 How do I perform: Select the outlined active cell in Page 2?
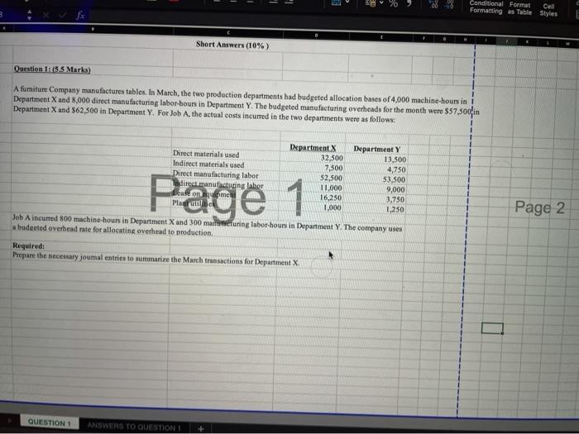[492, 328]
